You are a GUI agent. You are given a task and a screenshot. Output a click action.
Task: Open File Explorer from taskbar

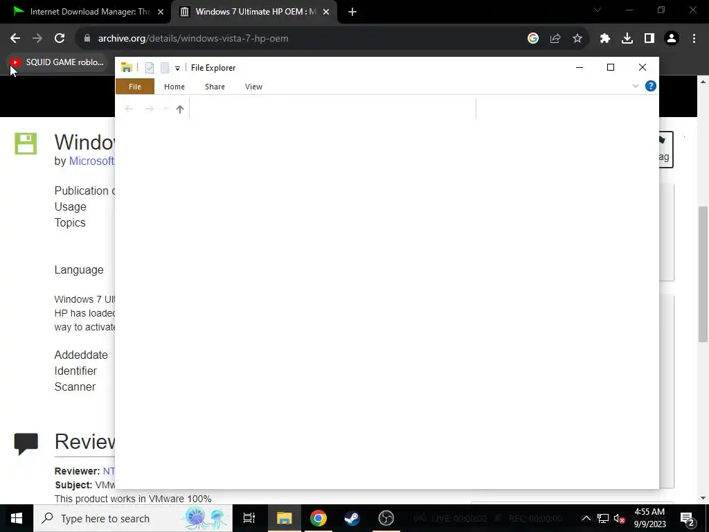coord(285,518)
